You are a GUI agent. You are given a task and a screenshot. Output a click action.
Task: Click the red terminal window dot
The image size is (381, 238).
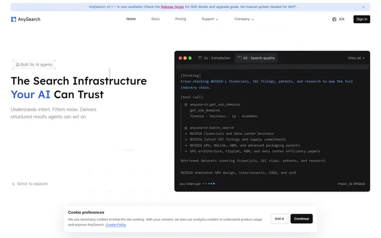point(180,58)
